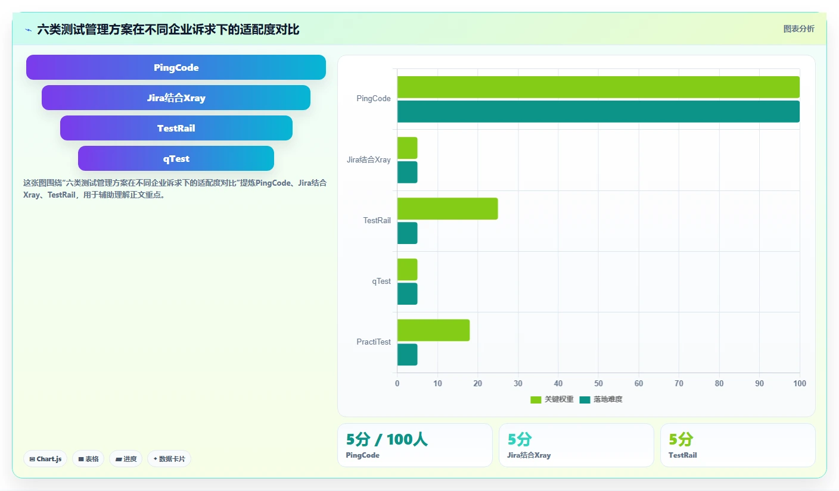Click the 数据卡片 tag chip
Screen dimensions: 839x491
[169, 459]
